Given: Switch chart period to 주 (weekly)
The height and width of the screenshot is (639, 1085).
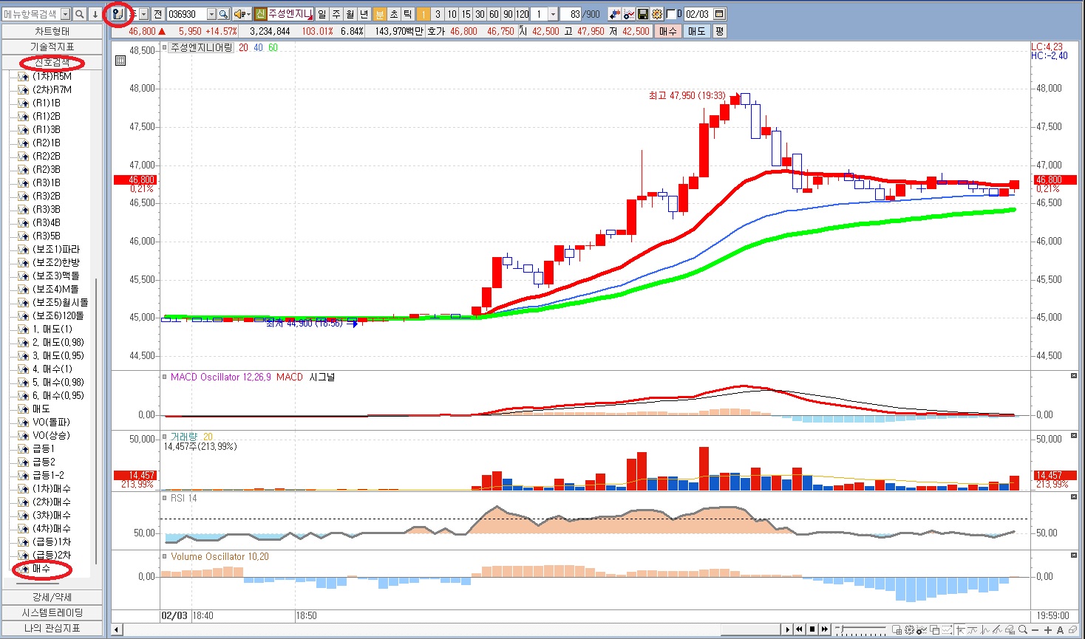Looking at the screenshot, I should (336, 14).
